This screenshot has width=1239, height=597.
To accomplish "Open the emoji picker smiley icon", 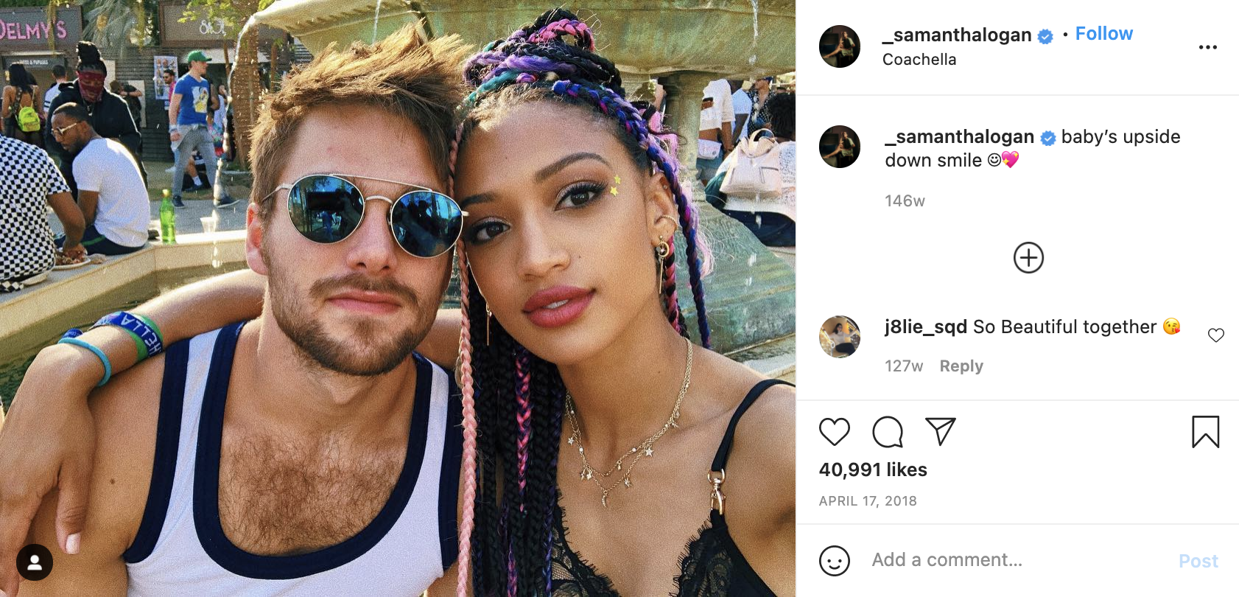I will (835, 561).
